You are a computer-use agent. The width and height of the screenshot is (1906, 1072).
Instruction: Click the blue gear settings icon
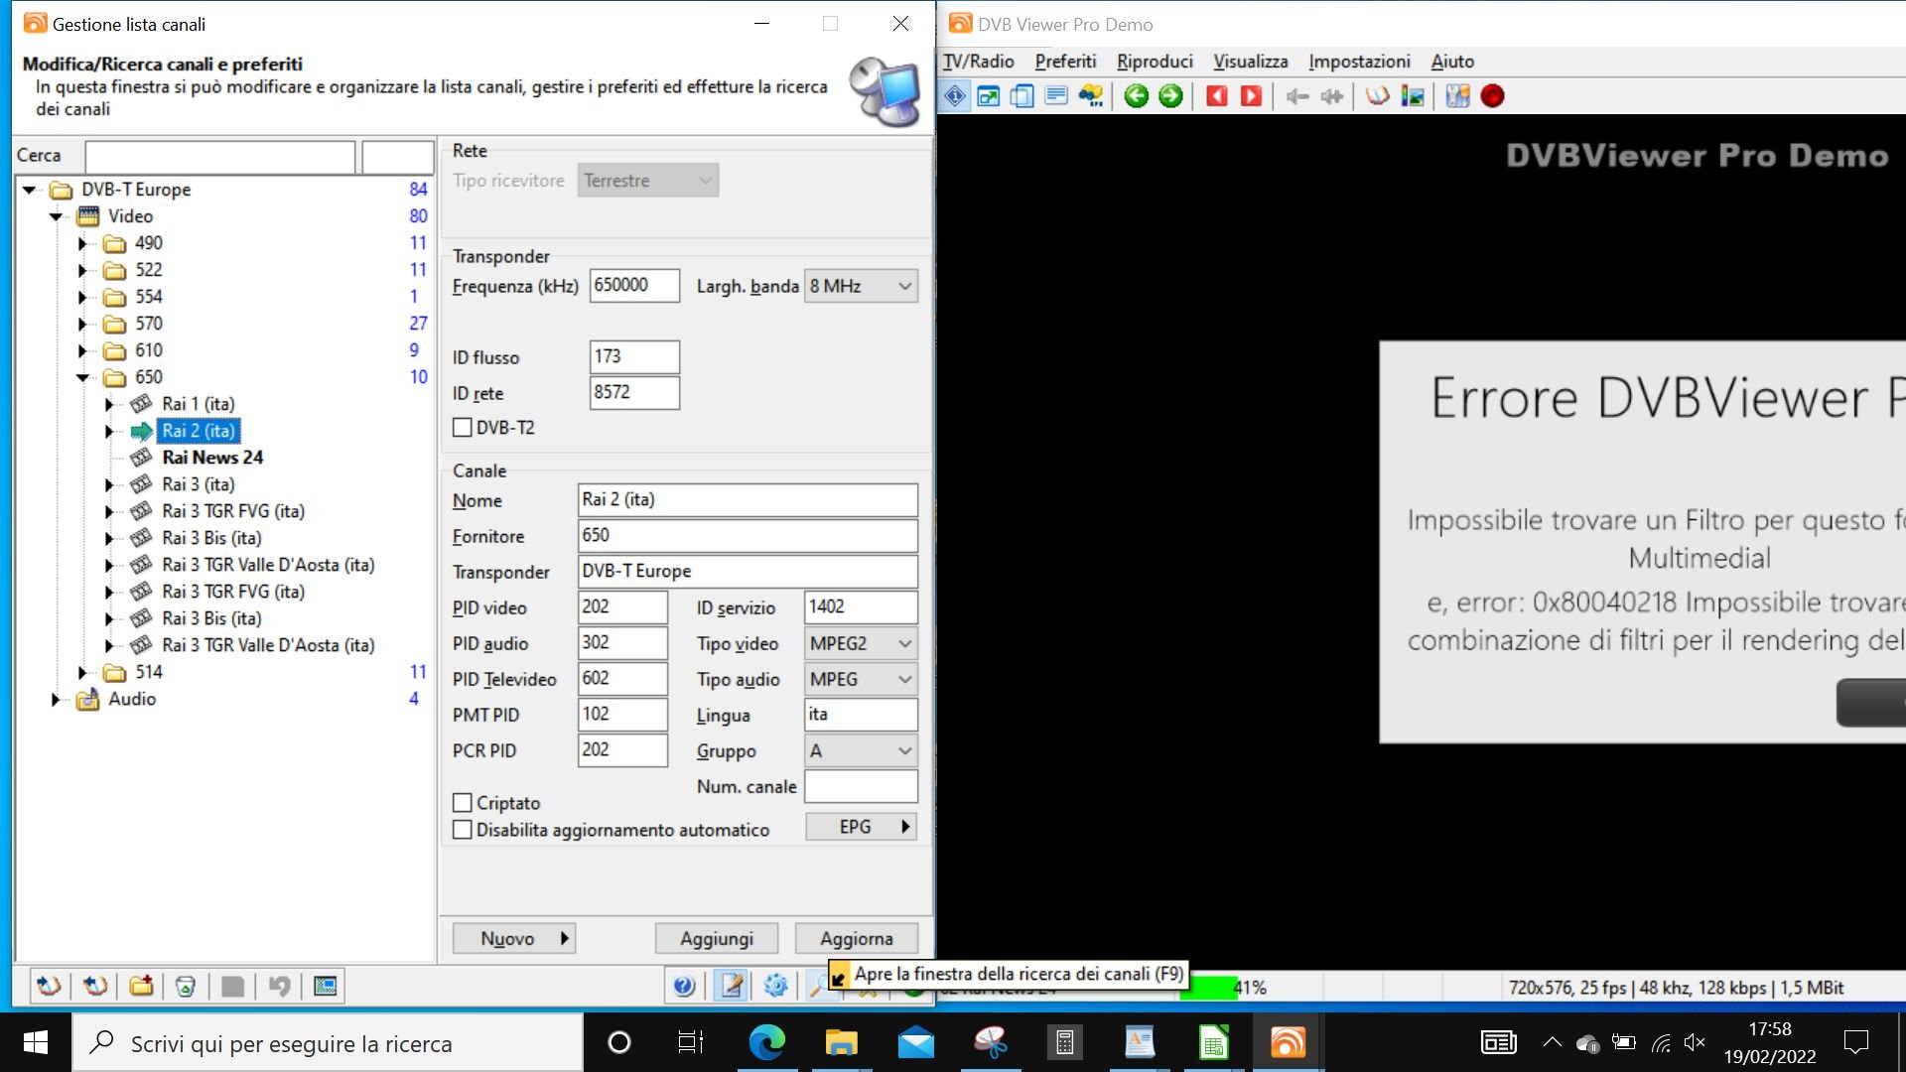tap(776, 986)
